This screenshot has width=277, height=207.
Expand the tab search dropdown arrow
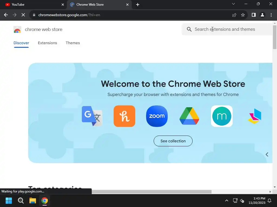pyautogui.click(x=233, y=4)
